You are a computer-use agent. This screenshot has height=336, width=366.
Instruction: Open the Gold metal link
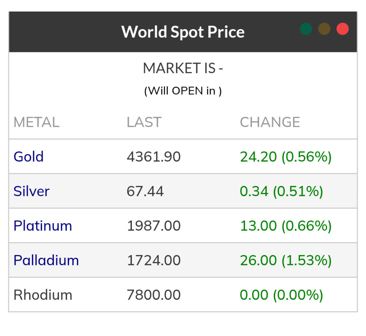click(x=28, y=157)
